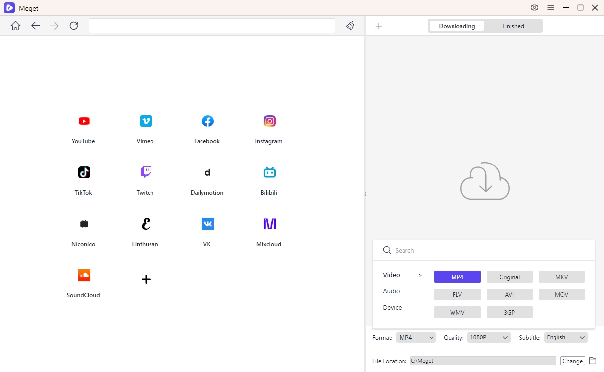
Task: Open the Vimeo site shortcut
Action: click(x=146, y=122)
